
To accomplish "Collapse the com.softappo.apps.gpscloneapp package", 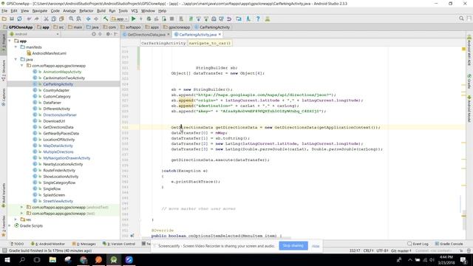I will point(21,66).
